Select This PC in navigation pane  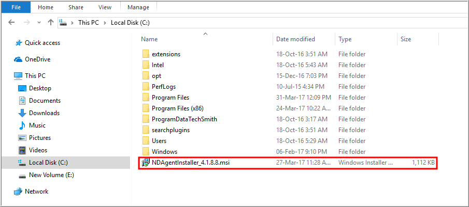coord(35,76)
